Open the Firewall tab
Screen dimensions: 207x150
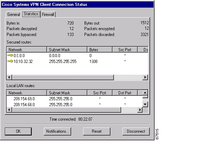click(x=49, y=15)
